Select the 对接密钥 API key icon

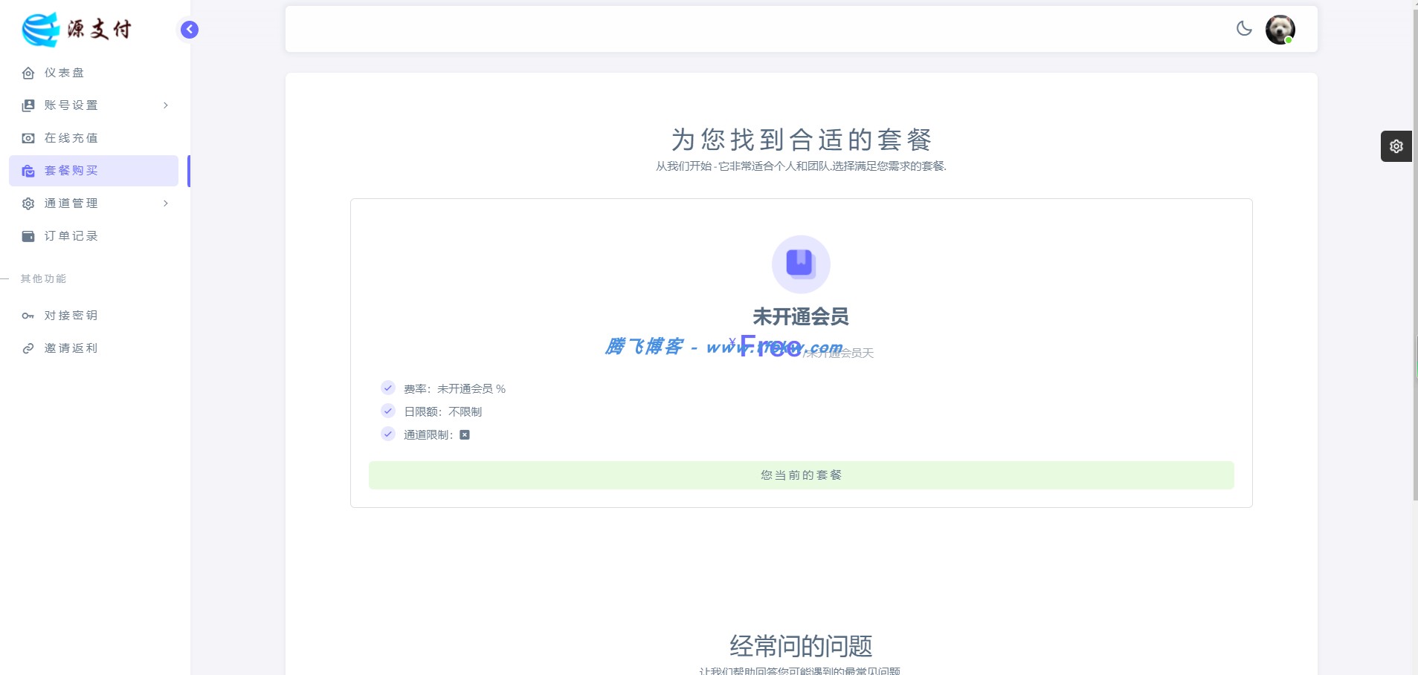point(28,315)
